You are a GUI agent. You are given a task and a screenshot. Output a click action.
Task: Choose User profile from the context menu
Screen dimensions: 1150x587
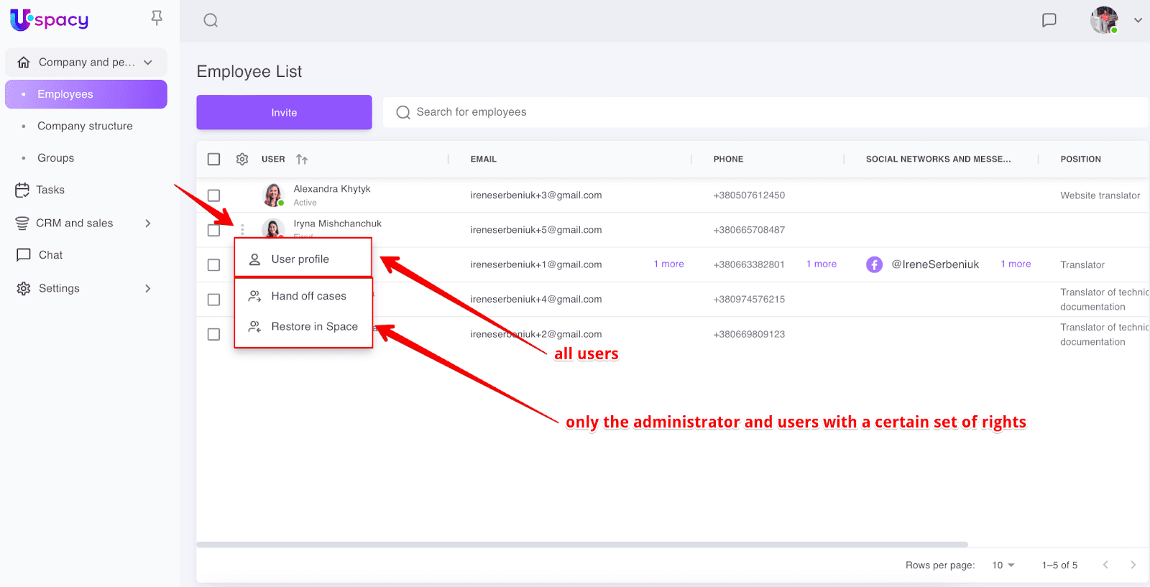click(x=300, y=259)
